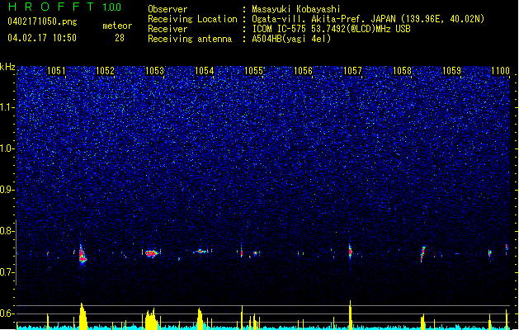Click the 1056 time axis label
519x330 pixels.
point(303,71)
